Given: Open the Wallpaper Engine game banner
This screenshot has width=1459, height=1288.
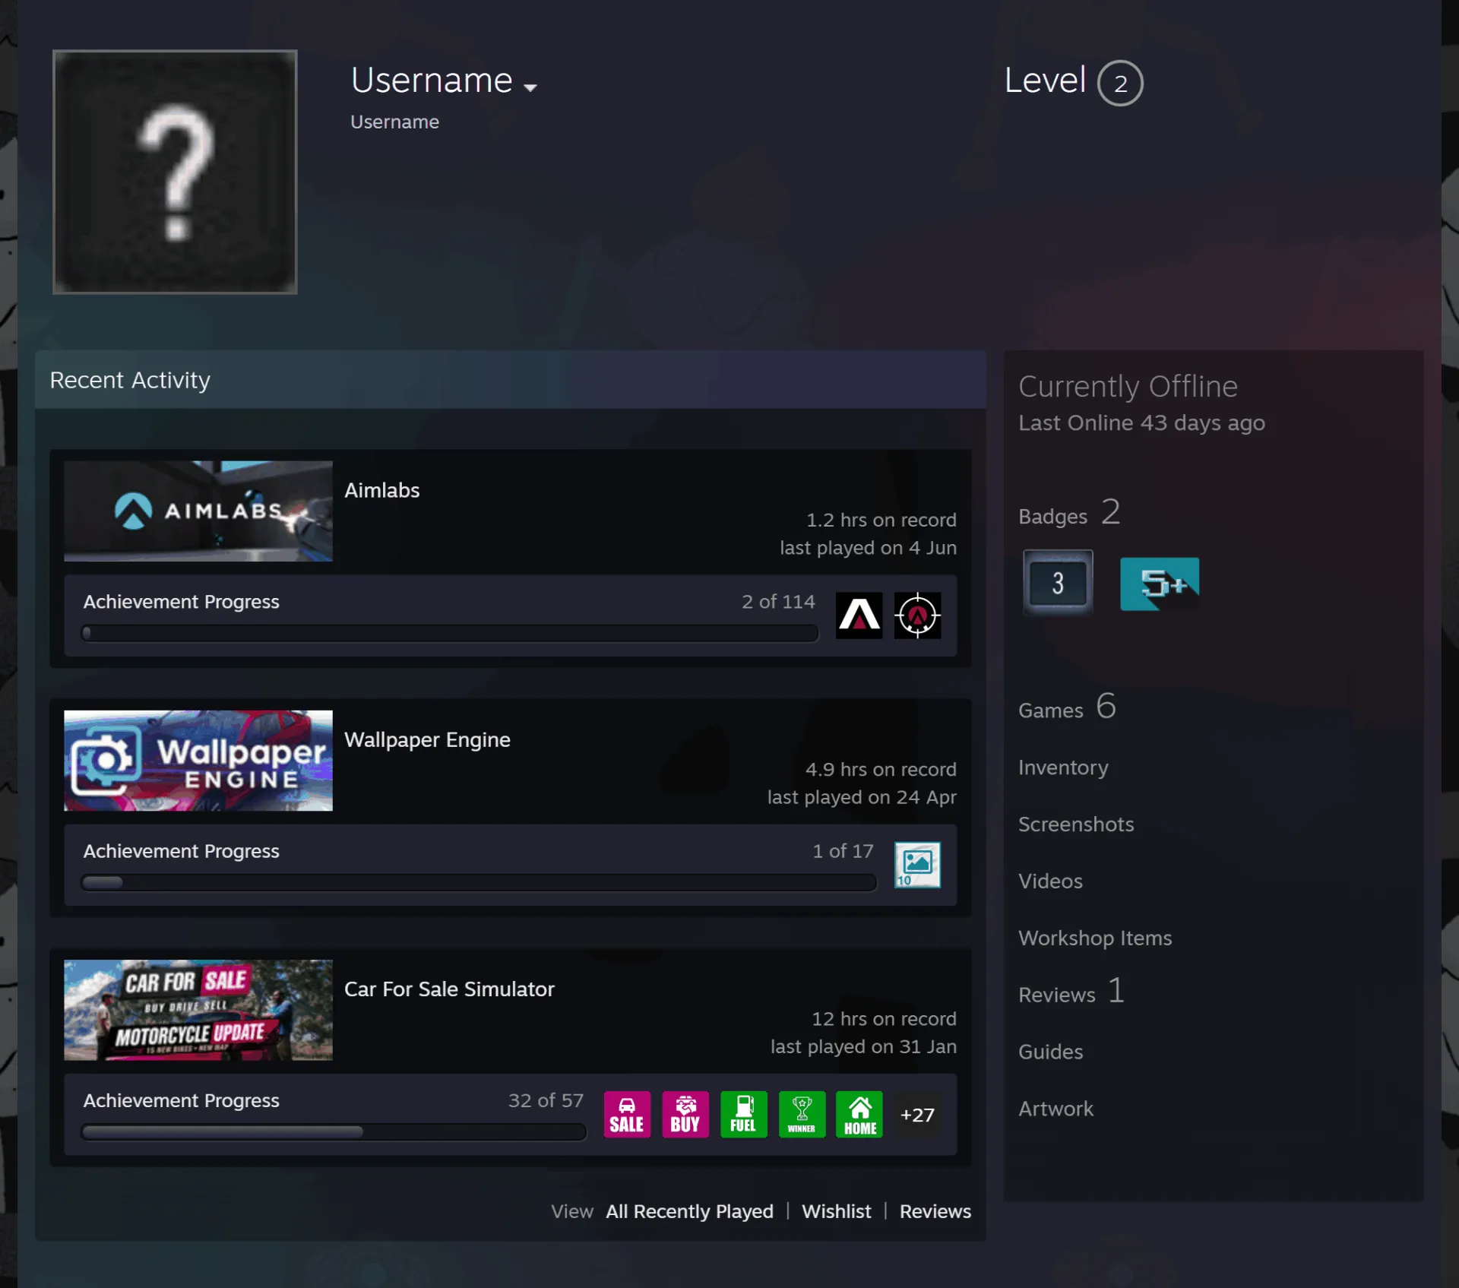Looking at the screenshot, I should point(198,761).
